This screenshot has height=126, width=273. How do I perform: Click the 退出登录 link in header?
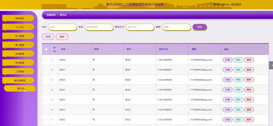tap(236, 5)
